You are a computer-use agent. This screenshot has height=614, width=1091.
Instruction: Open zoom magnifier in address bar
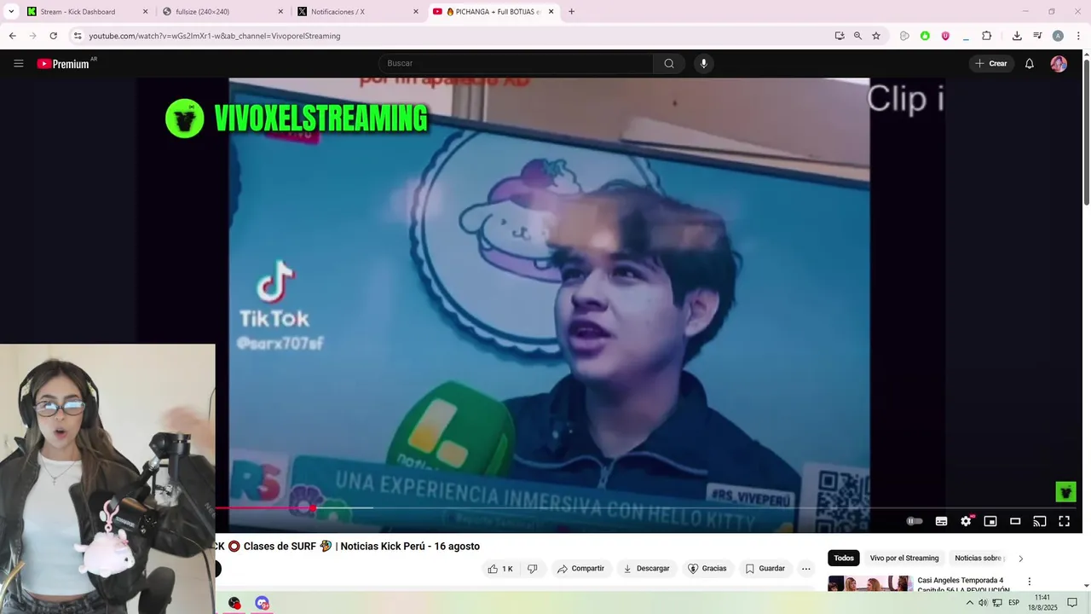(857, 36)
